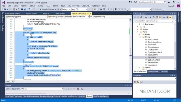Open the Toolbox side tab

click(3, 28)
